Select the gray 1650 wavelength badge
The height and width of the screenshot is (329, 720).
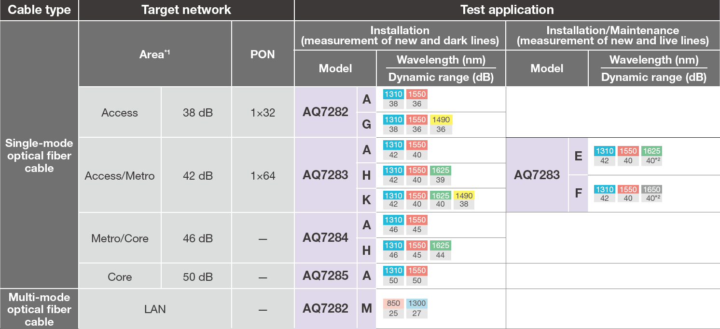click(x=651, y=189)
